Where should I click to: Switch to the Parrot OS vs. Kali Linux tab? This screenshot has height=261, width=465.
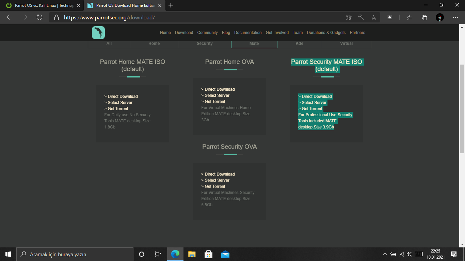pyautogui.click(x=43, y=5)
